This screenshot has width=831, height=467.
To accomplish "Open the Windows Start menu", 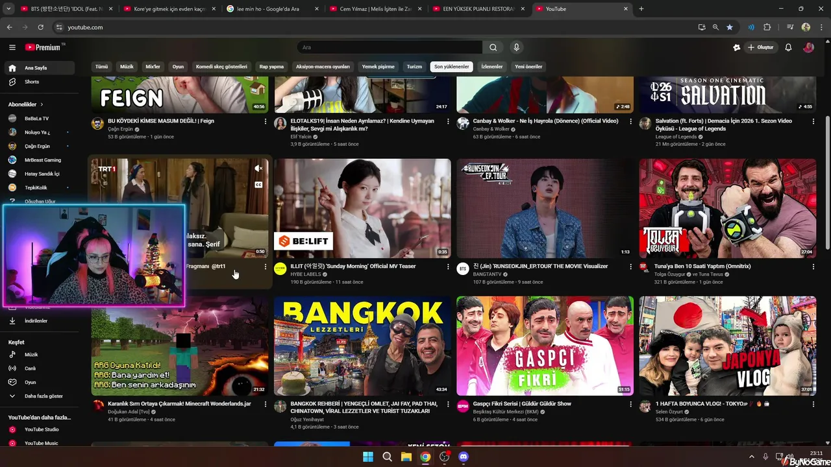I will coord(368,457).
